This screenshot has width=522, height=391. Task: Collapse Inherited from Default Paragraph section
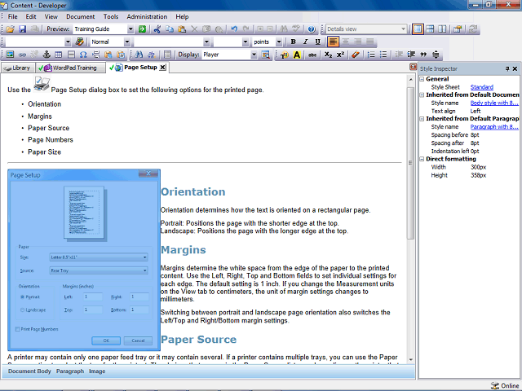click(x=422, y=119)
